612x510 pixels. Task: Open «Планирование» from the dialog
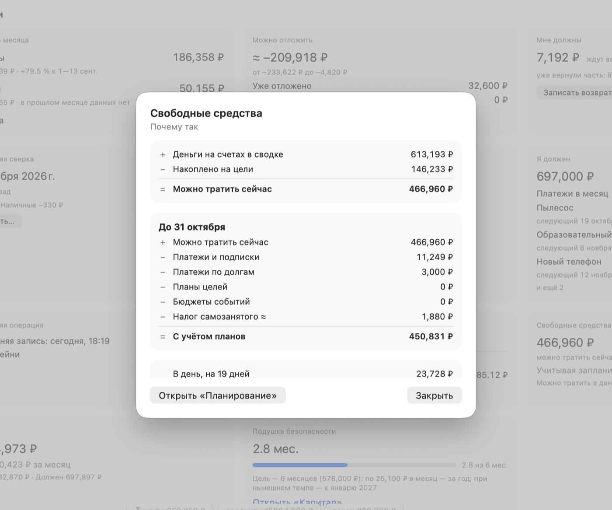218,395
